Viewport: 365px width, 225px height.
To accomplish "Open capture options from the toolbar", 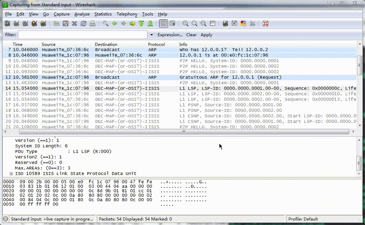I will [x=16, y=23].
